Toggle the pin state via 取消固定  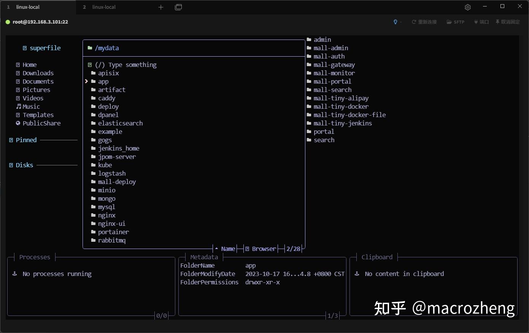point(508,22)
